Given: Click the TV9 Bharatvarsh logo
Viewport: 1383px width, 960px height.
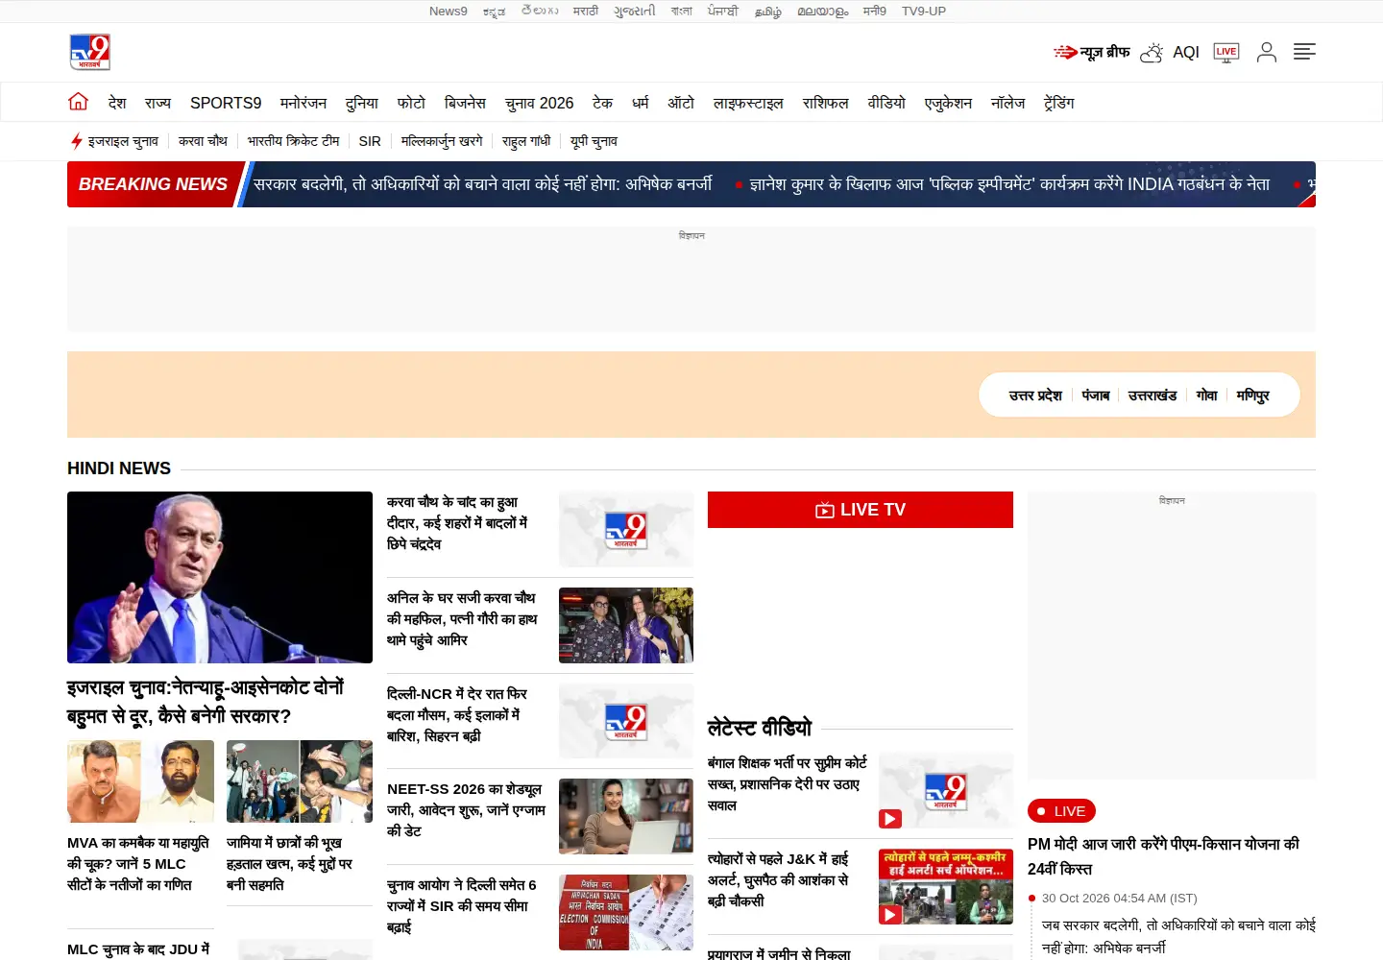Looking at the screenshot, I should 90,52.
